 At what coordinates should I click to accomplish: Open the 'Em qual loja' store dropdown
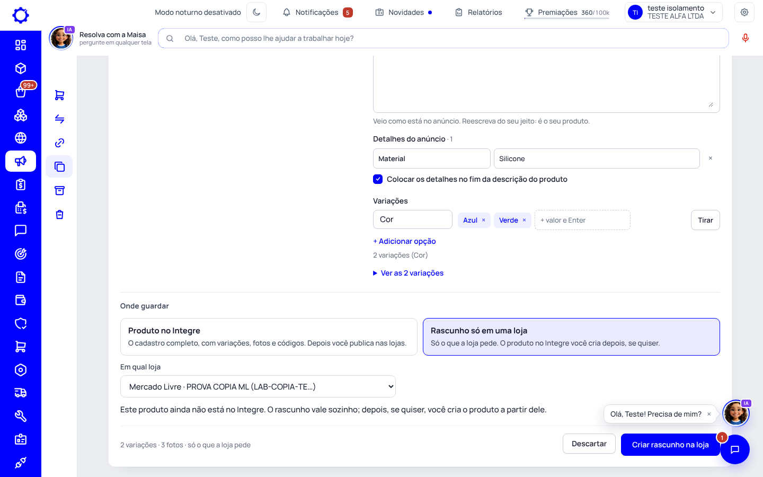(x=258, y=386)
